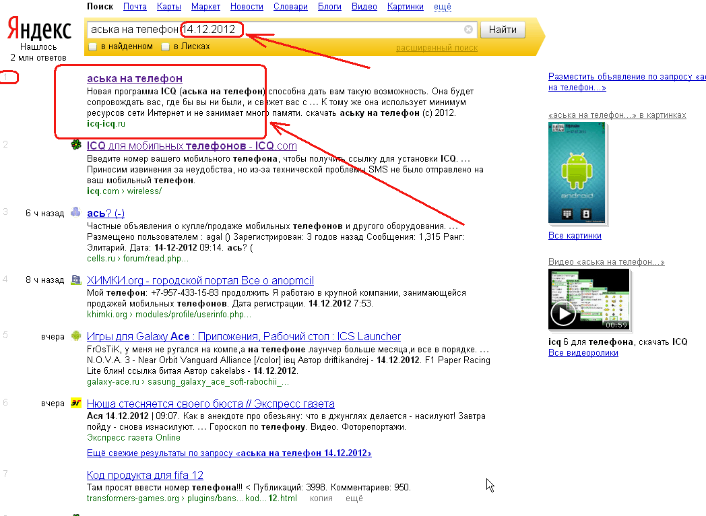The height and width of the screenshot is (516, 706).
Task: Open "ICQ для мобильных телефонов - ICQ.com" result
Action: [192, 146]
